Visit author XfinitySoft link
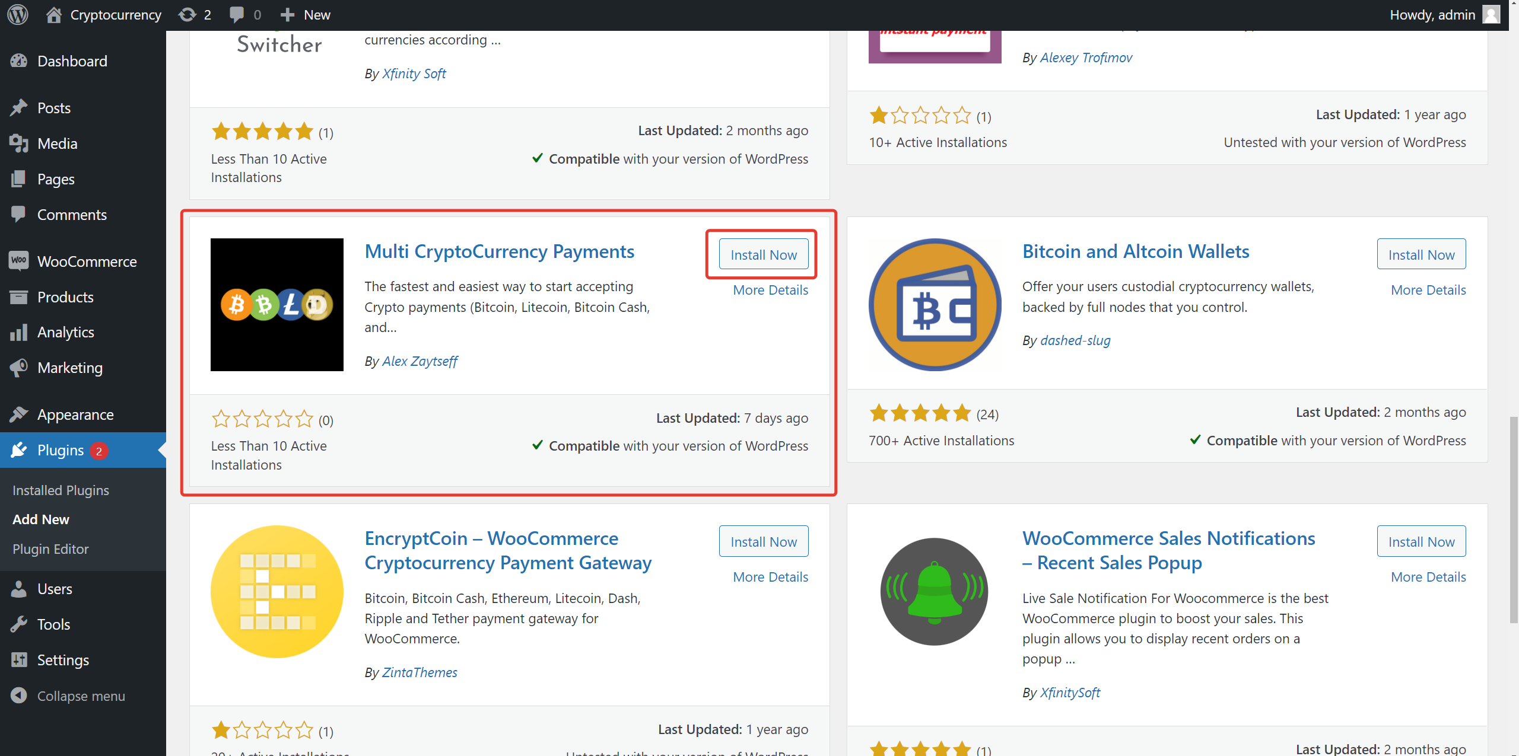The height and width of the screenshot is (756, 1519). tap(1070, 693)
